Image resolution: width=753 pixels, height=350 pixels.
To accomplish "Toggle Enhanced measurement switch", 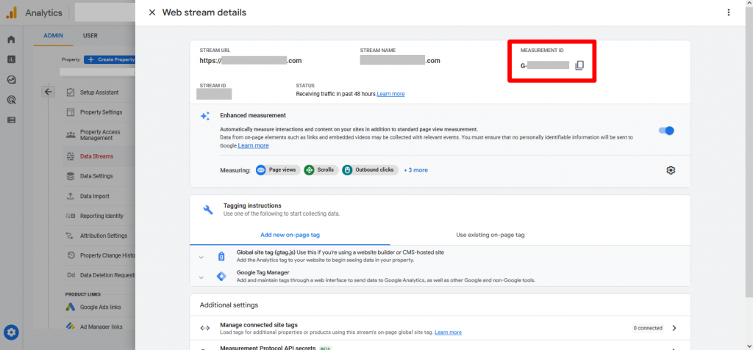I will click(666, 131).
